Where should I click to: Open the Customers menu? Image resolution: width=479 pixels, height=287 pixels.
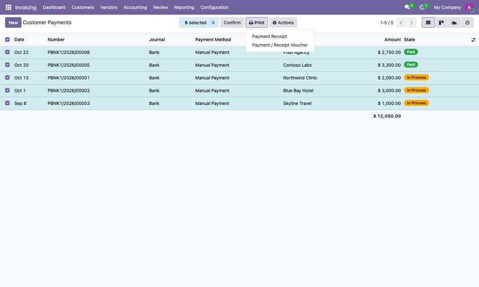tap(83, 7)
